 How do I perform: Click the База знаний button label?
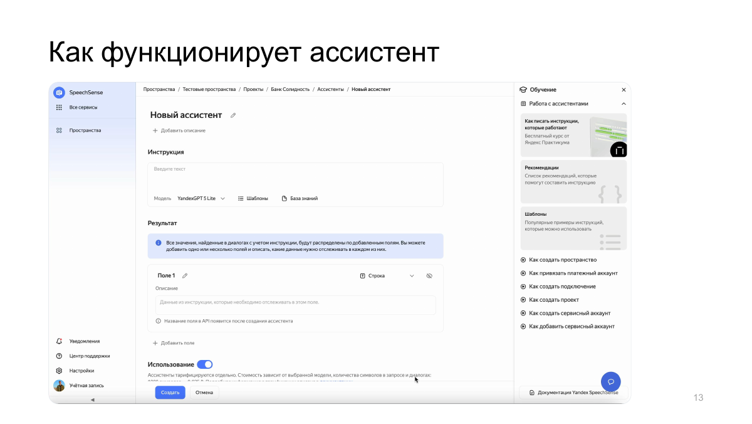[304, 198]
